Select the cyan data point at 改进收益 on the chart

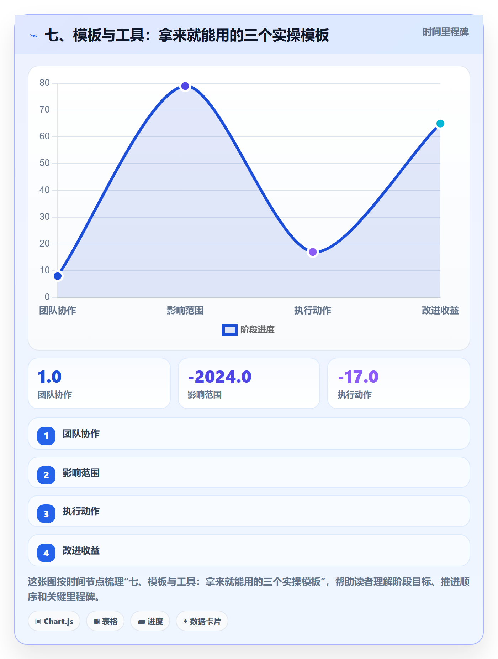click(x=440, y=124)
